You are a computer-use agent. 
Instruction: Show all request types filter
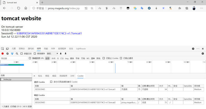(x=47, y=58)
